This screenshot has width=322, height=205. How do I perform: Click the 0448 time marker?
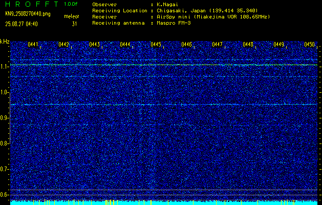[248, 45]
